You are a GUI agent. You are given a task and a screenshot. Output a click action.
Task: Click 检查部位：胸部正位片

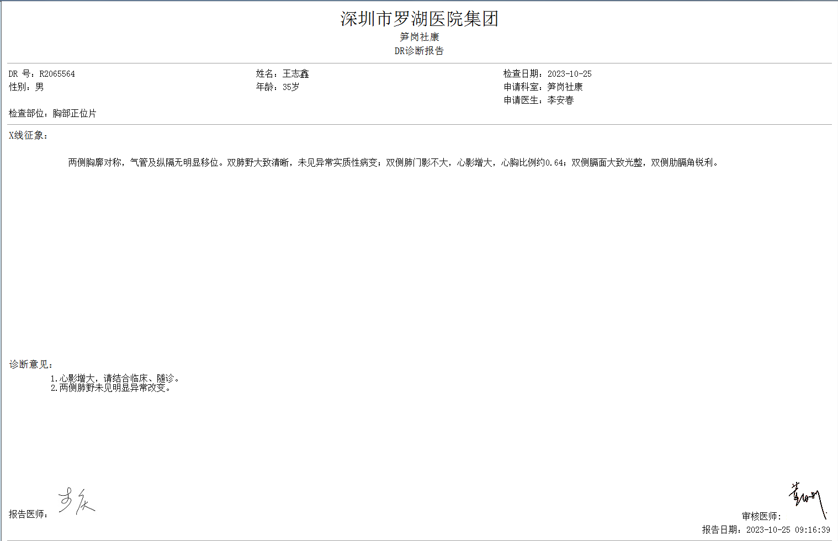[x=52, y=114]
